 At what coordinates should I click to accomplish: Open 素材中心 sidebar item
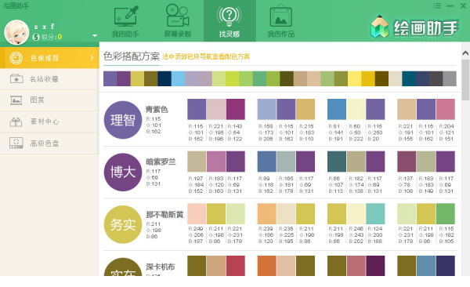(49, 122)
